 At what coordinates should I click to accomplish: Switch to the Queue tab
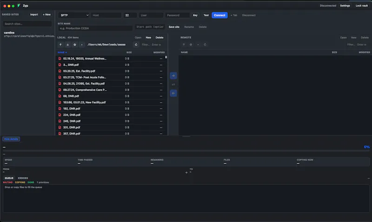click(x=9, y=178)
